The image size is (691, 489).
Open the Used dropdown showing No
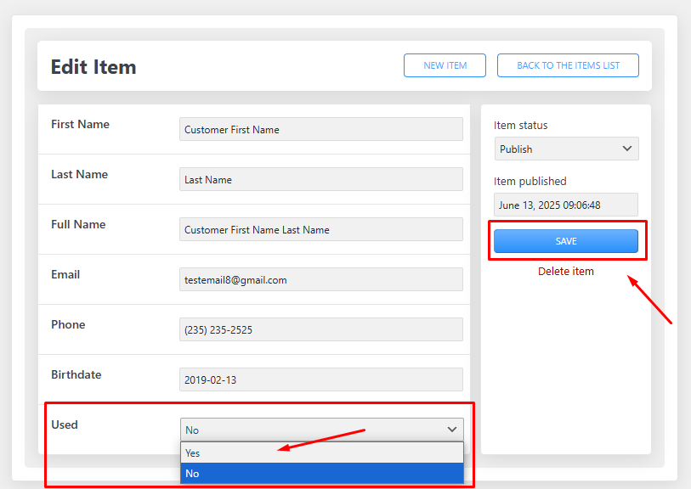tap(321, 430)
